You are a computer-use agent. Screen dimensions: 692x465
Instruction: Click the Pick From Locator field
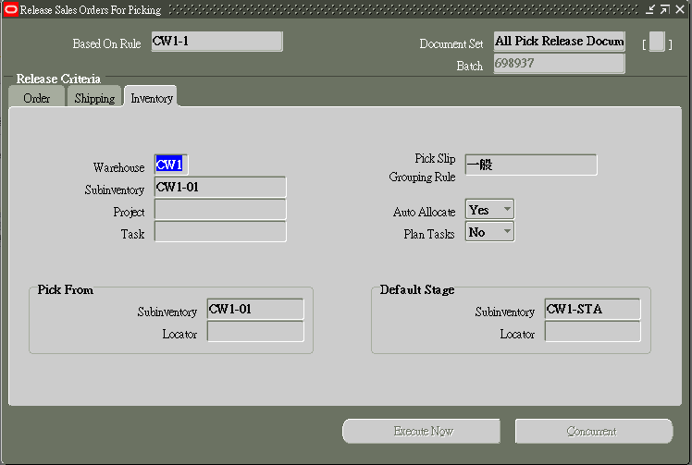255,331
